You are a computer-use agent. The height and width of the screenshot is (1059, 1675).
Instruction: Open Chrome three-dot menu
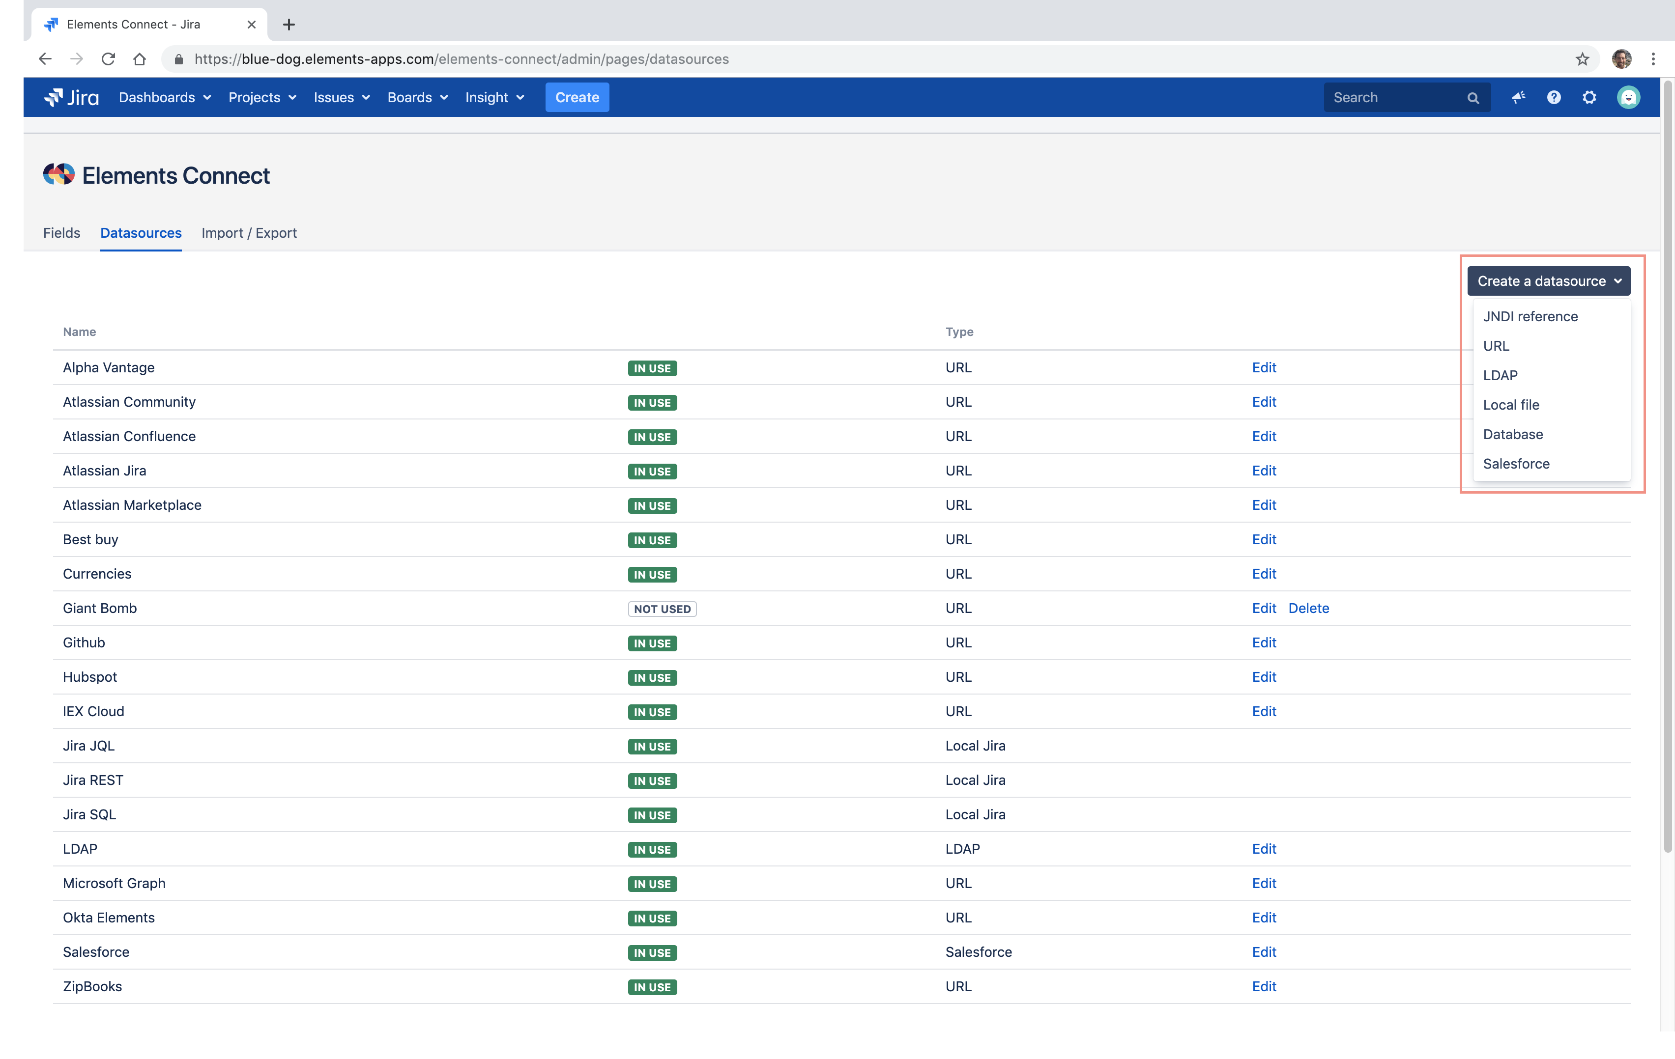[x=1653, y=59]
